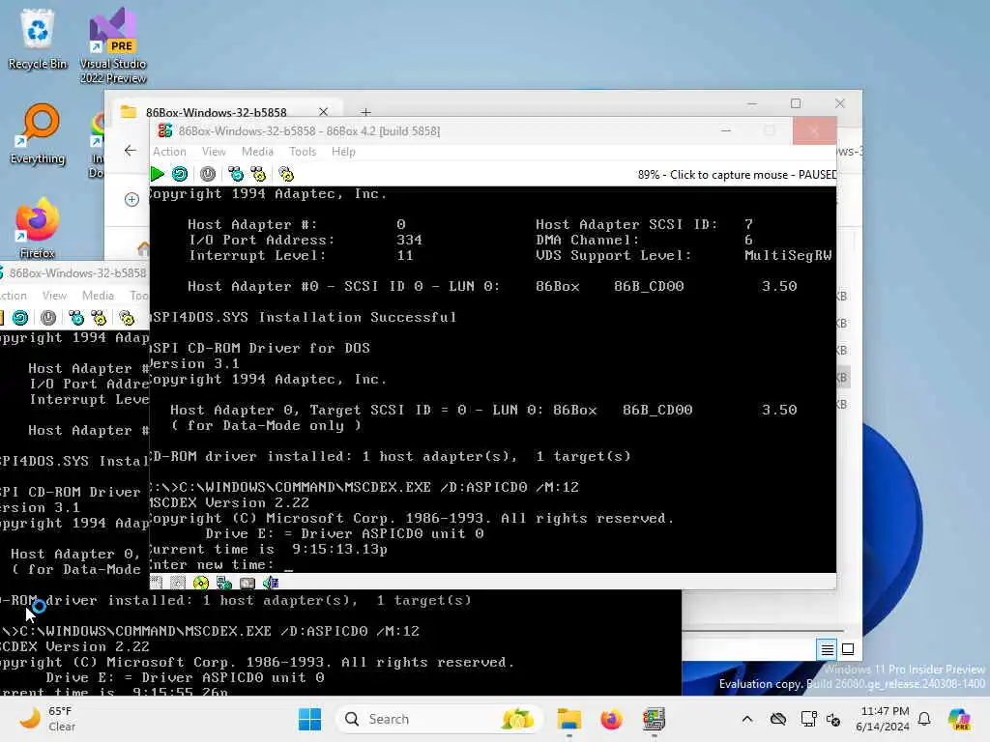Open Settings icon at end of front 86Box toolbar
The image size is (990, 742).
(286, 174)
